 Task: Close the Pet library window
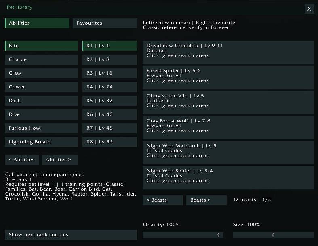(x=309, y=9)
